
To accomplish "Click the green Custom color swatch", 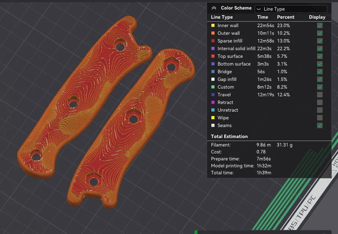I will pyautogui.click(x=213, y=87).
